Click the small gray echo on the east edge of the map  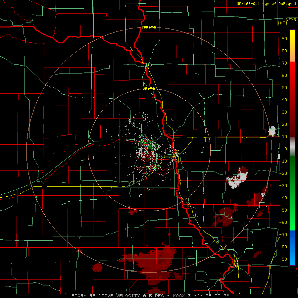pyautogui.click(x=273, y=131)
